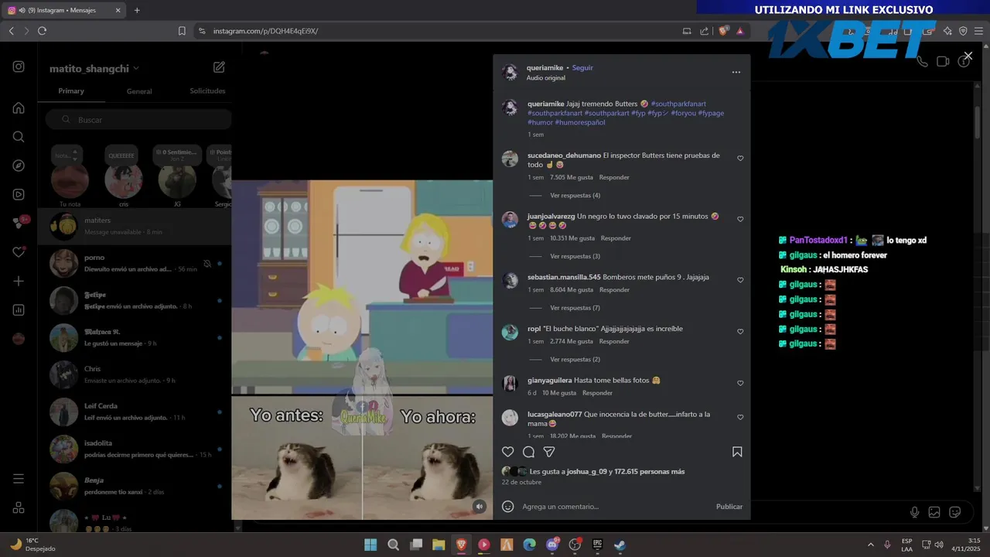Open Explore compass icon in sidebar

pyautogui.click(x=19, y=166)
